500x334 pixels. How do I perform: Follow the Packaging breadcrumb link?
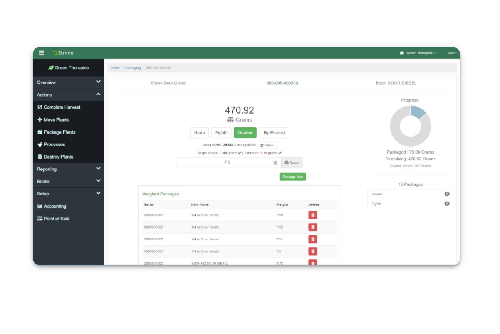(133, 68)
